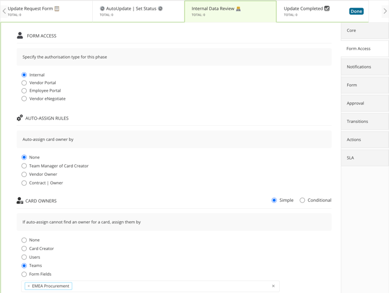Select Team Manager of Card Creator
389x293 pixels.
(x=24, y=166)
